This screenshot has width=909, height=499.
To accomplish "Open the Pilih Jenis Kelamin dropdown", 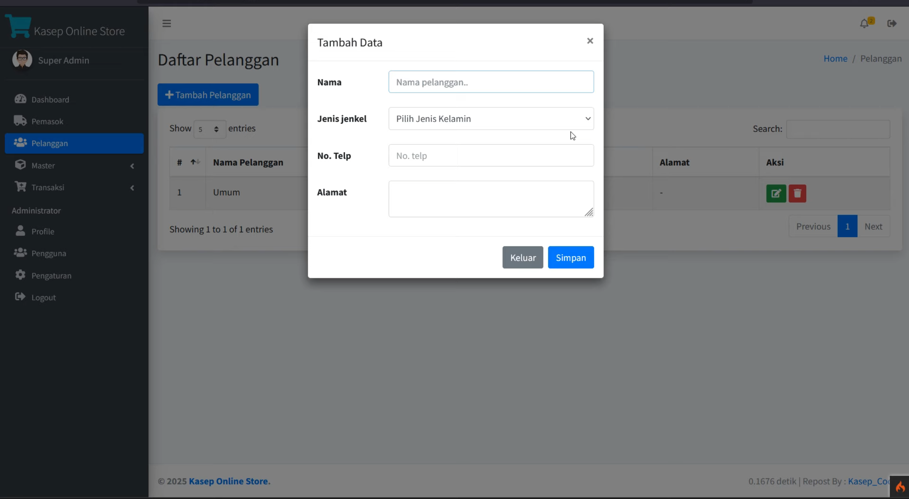I will (491, 119).
